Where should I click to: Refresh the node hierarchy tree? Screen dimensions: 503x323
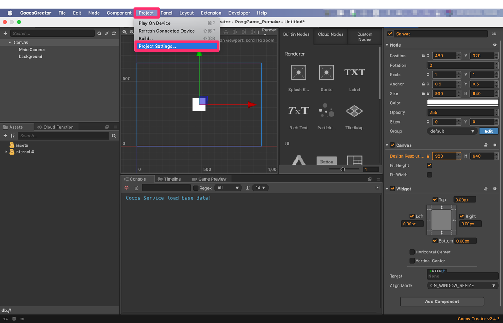(114, 34)
